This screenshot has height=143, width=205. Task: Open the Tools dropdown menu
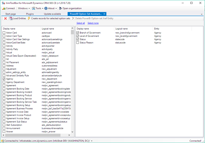(38, 8)
